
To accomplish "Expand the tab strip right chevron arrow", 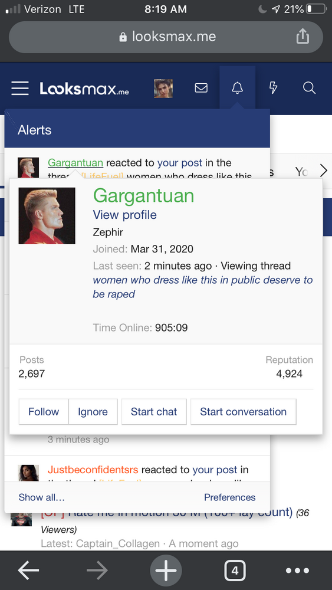I will point(324,171).
